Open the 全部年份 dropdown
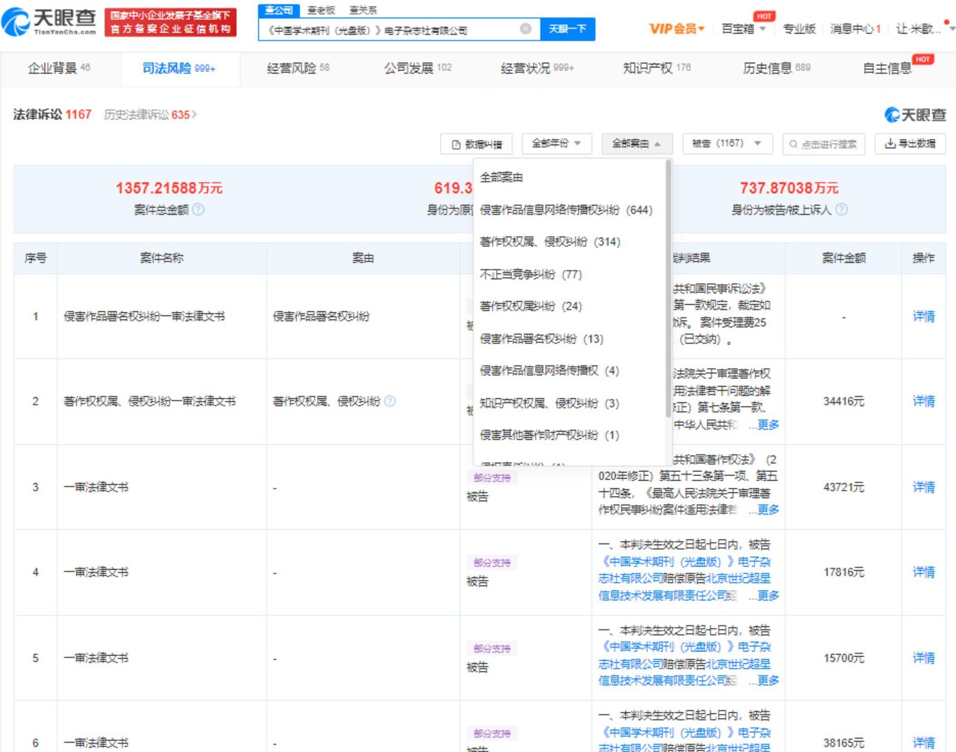Screen dimensions: 956x752 click(x=557, y=144)
